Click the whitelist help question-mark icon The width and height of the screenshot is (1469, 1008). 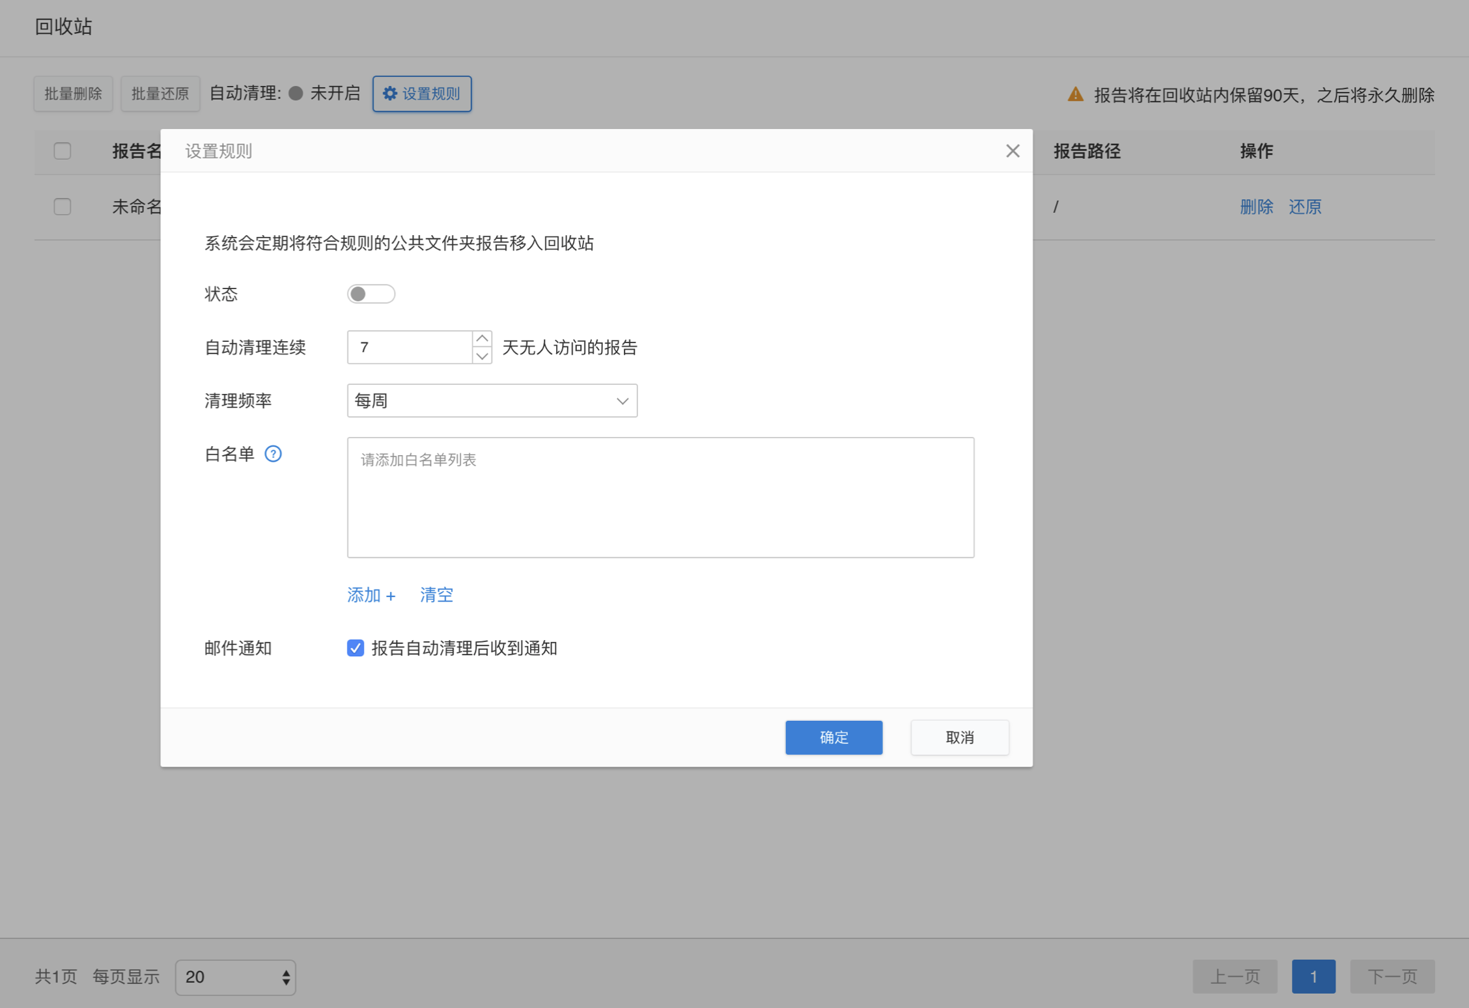273,454
